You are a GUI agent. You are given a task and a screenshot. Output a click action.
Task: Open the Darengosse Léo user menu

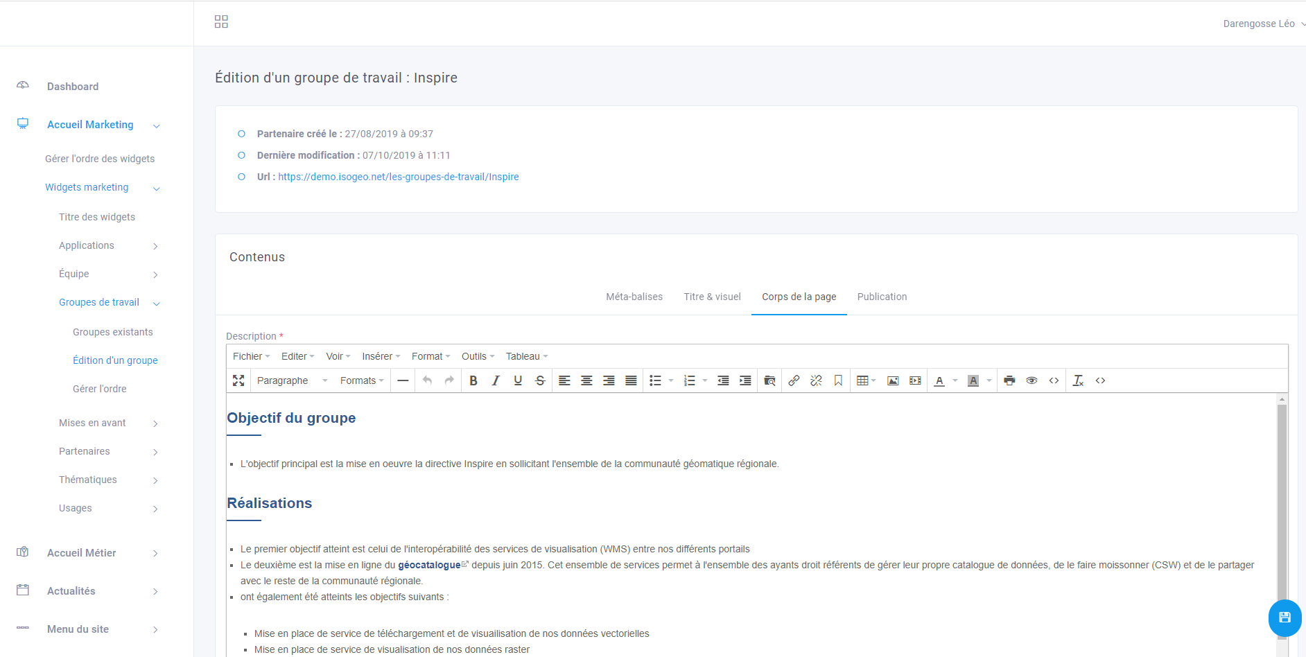click(1263, 24)
